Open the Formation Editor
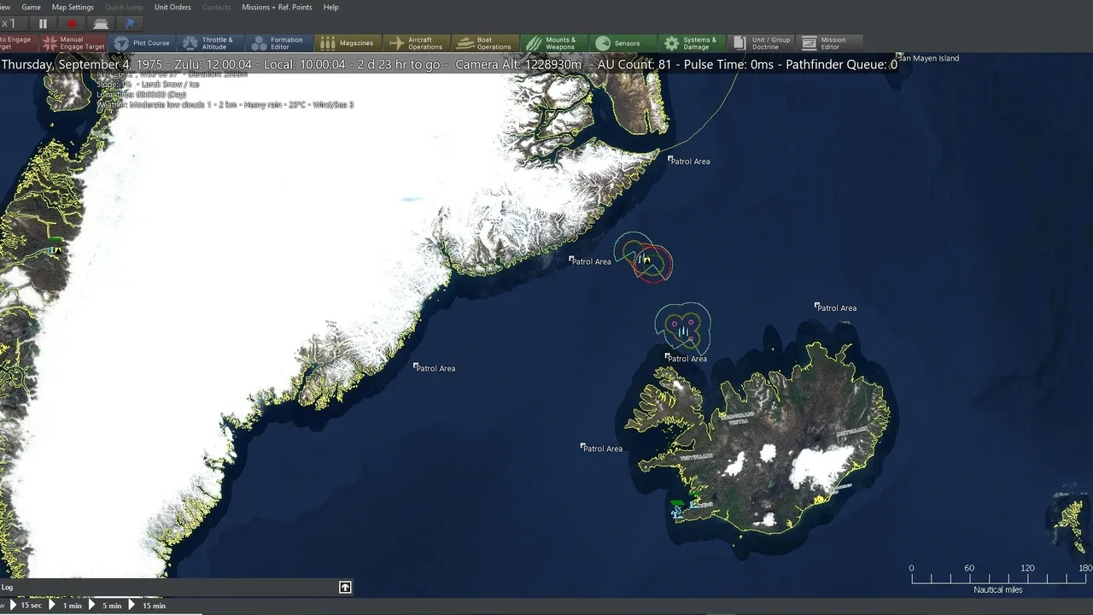 [x=278, y=44]
